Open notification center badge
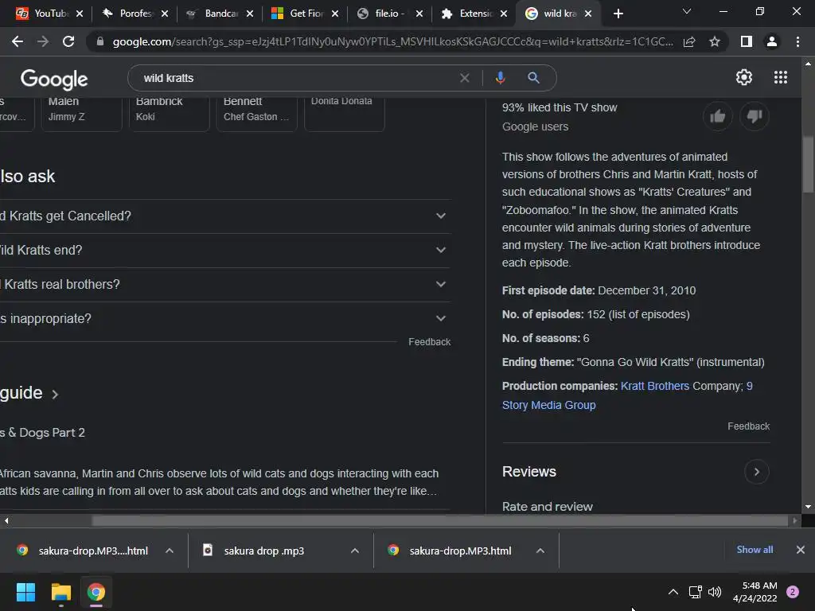 [x=792, y=592]
